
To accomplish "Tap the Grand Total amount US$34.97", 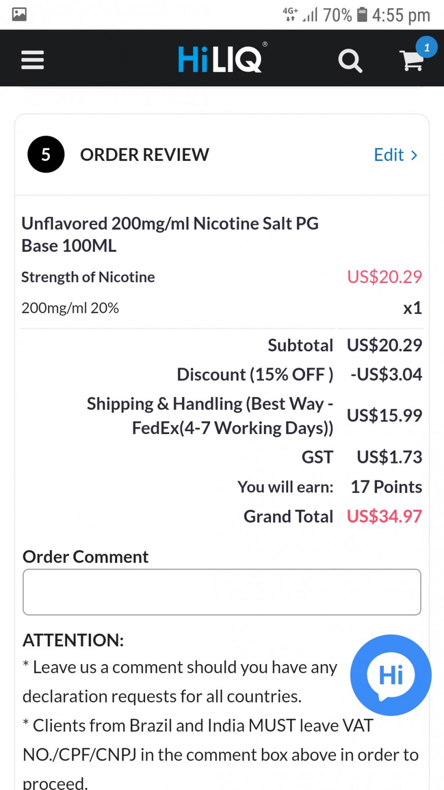I will tap(384, 516).
